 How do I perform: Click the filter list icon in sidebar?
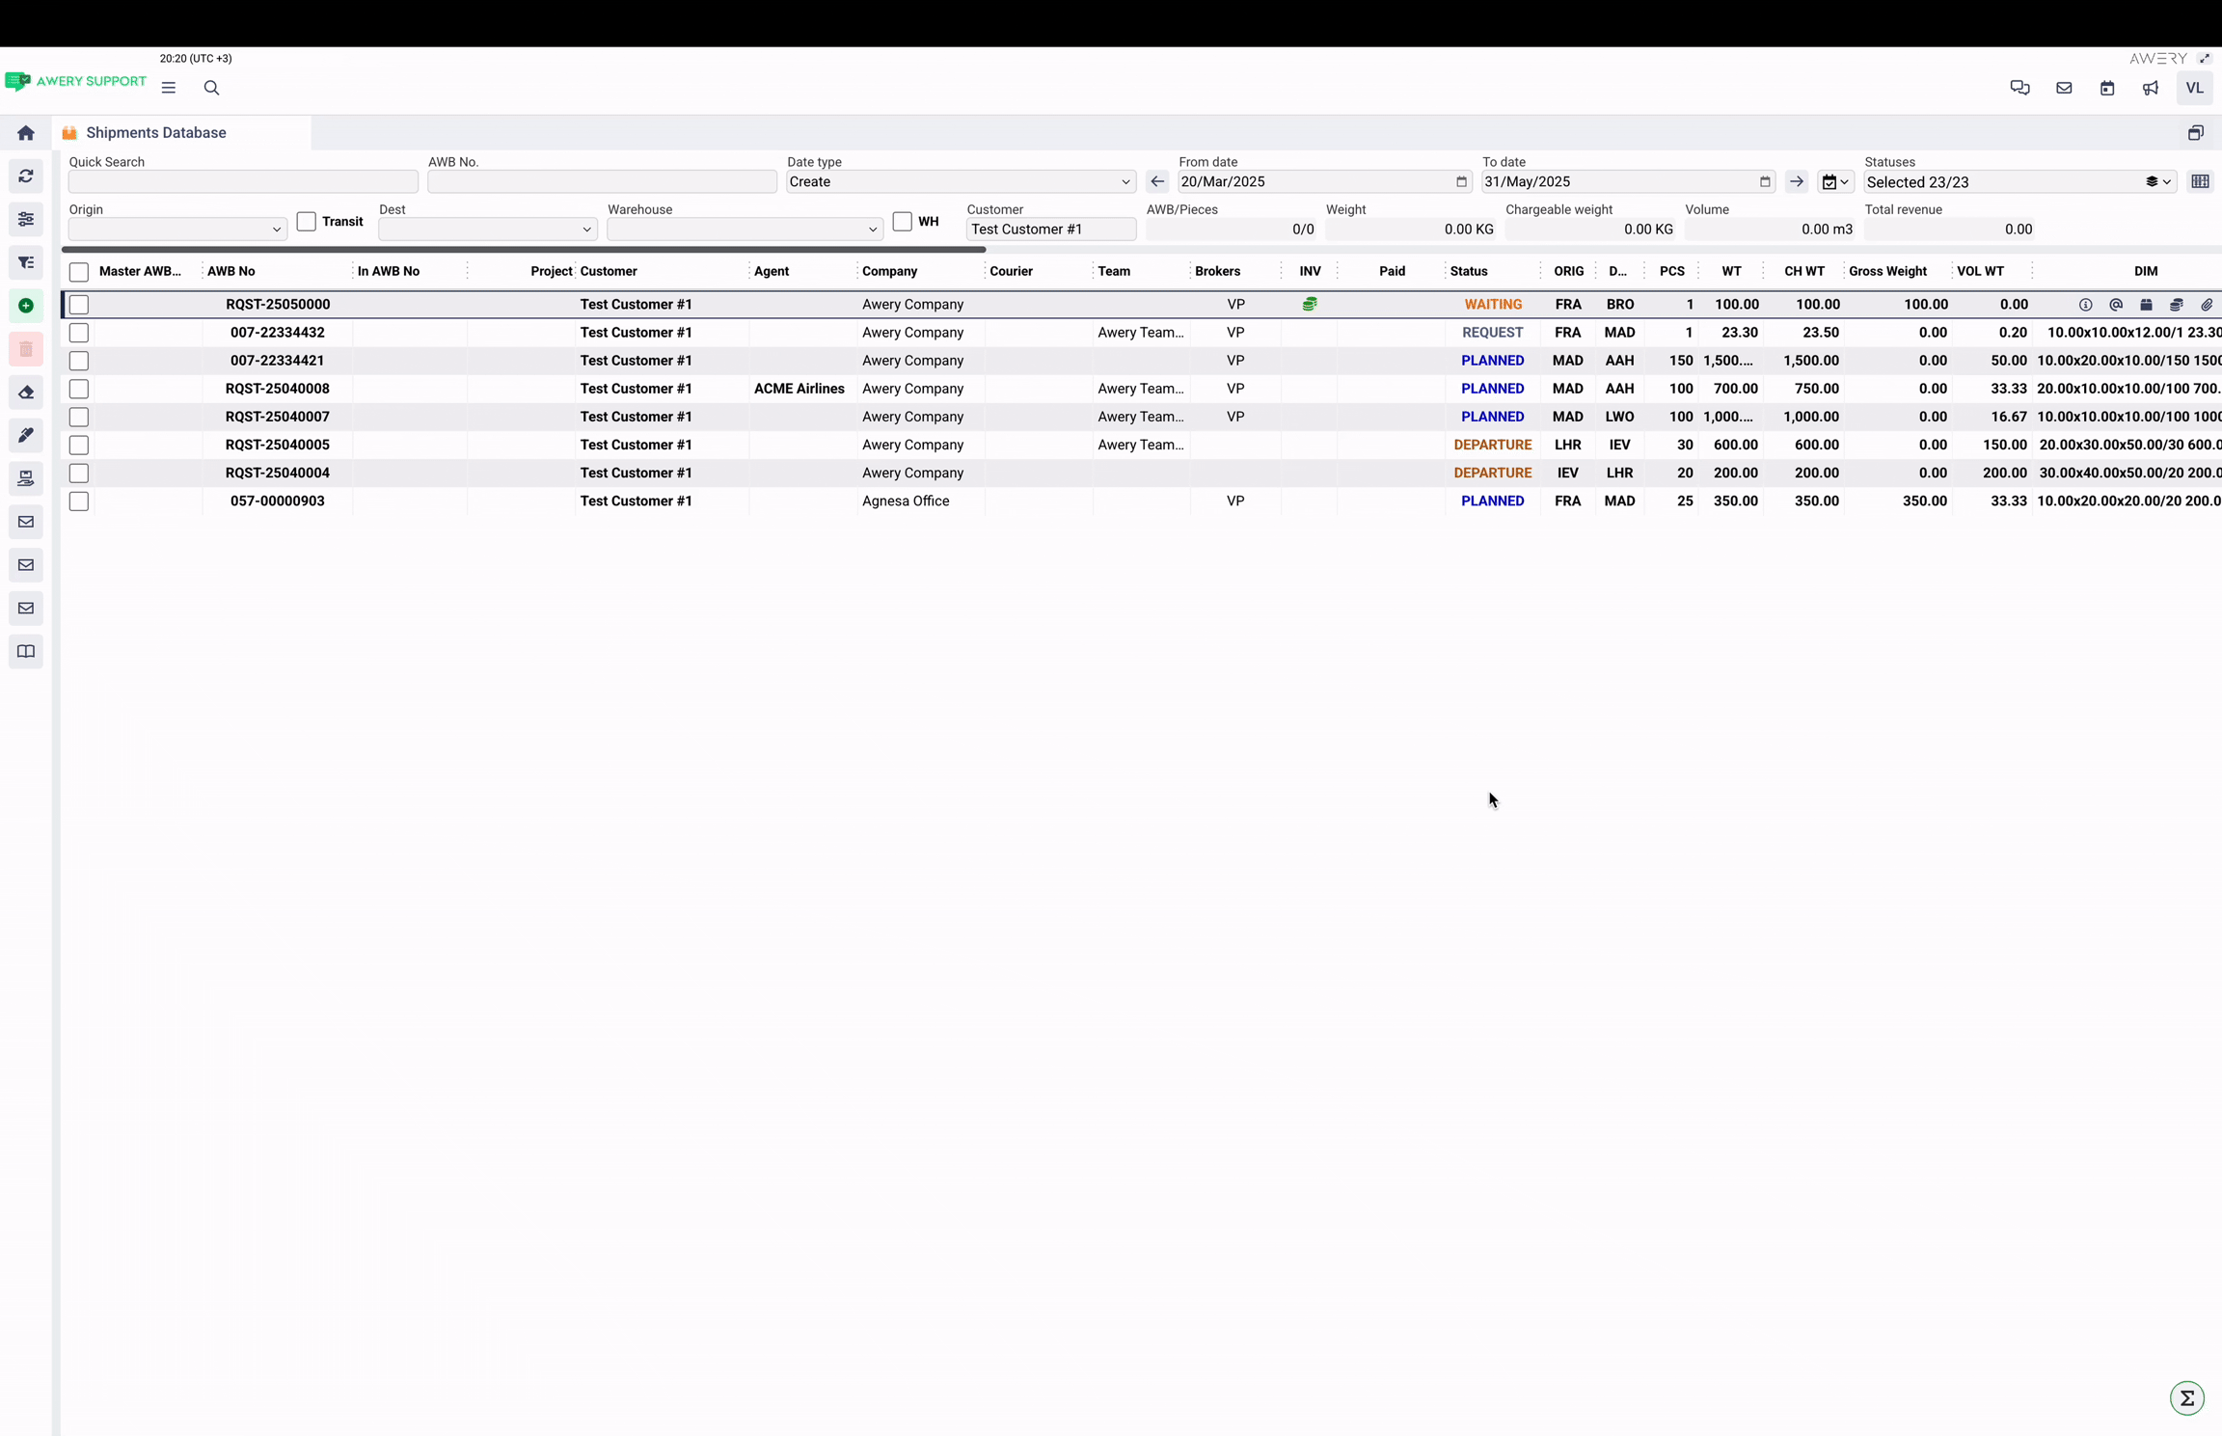[26, 262]
